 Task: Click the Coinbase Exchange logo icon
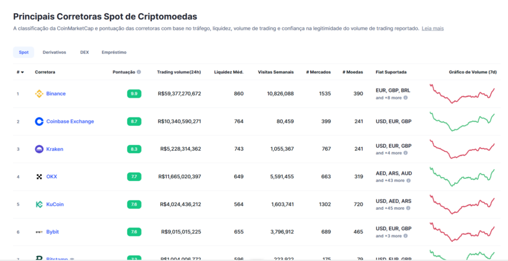(x=39, y=122)
